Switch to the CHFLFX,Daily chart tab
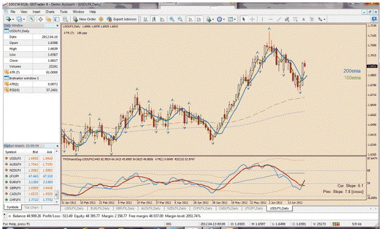 tap(202, 208)
